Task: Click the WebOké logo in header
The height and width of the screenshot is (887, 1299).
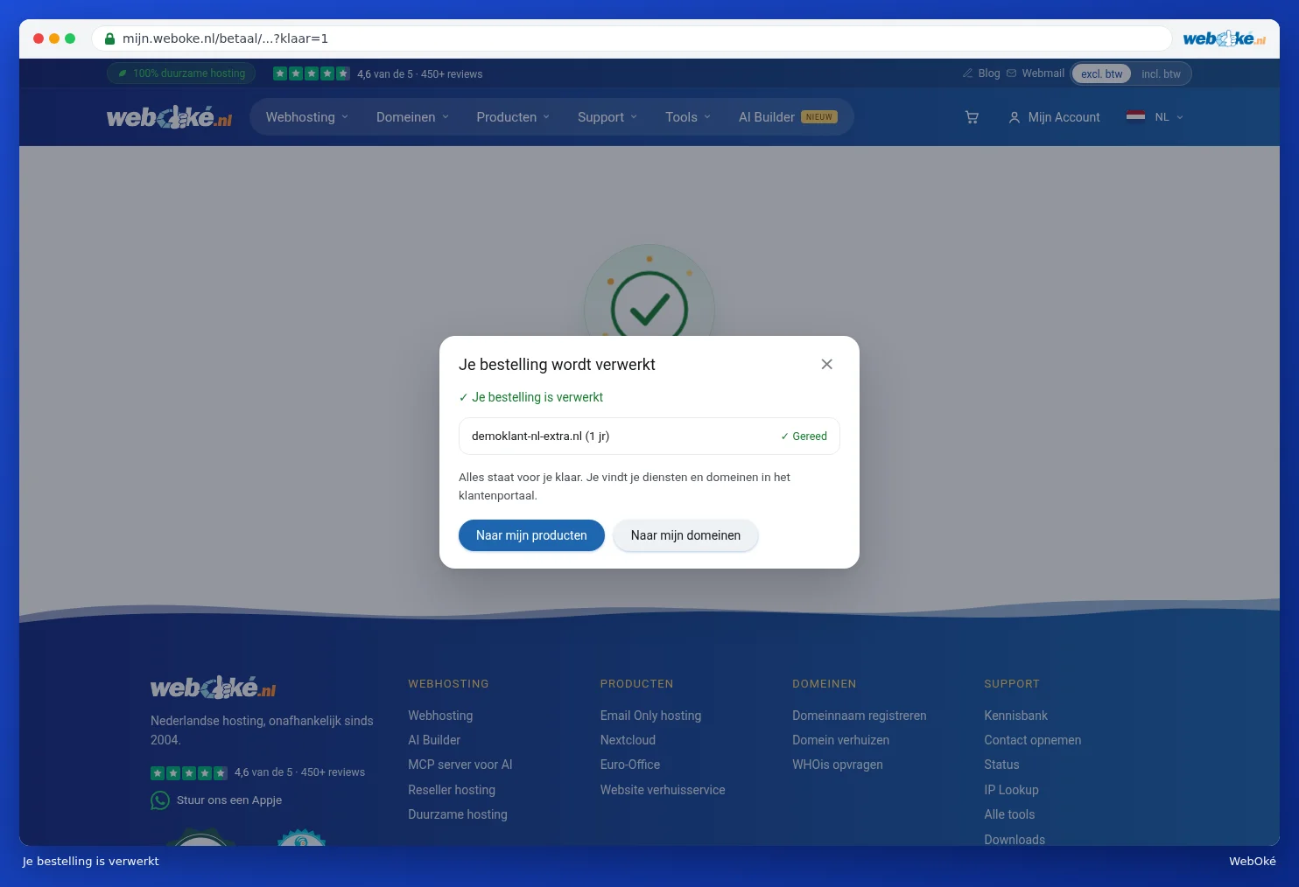Action: [x=169, y=117]
